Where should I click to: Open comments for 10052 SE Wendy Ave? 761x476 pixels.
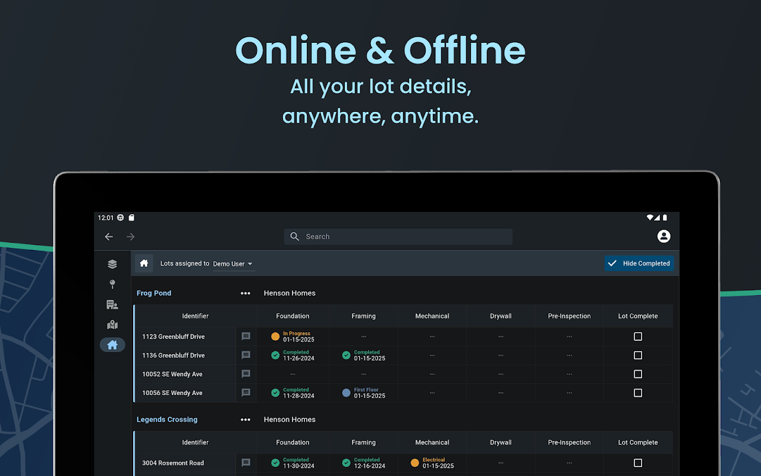click(246, 374)
